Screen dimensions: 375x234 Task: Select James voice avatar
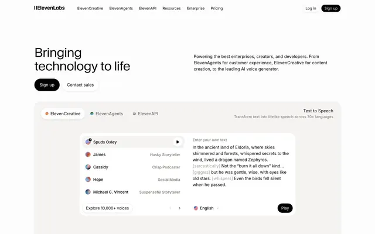[x=88, y=154]
